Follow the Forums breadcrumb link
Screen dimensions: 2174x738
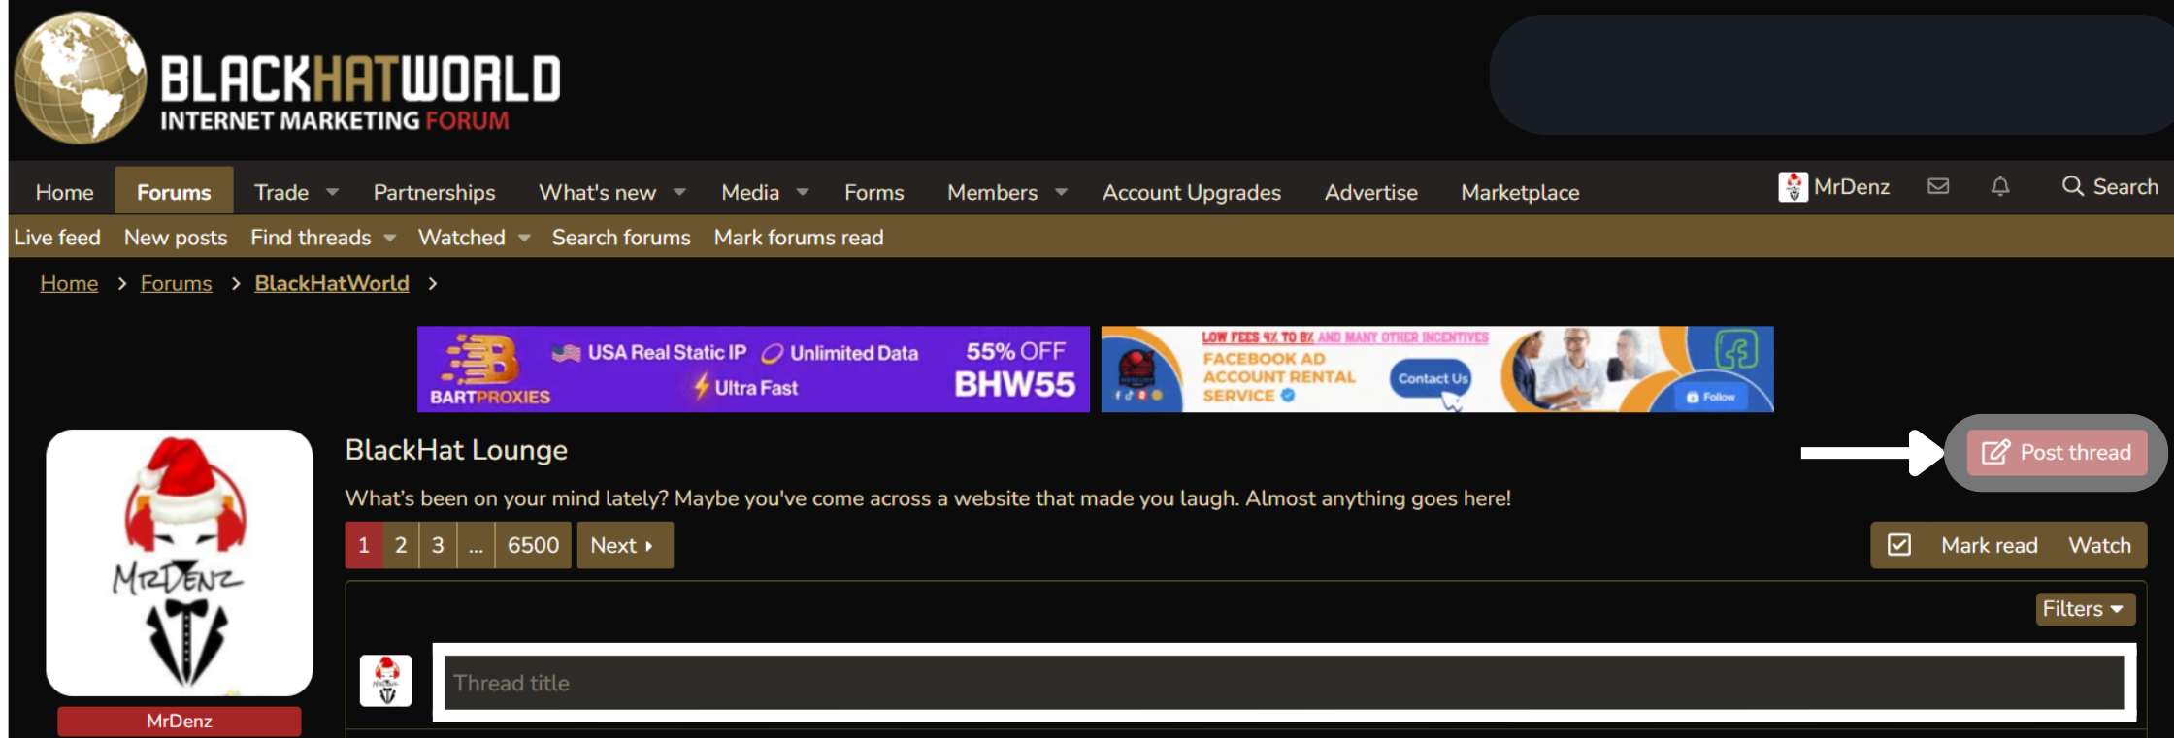[x=176, y=283]
